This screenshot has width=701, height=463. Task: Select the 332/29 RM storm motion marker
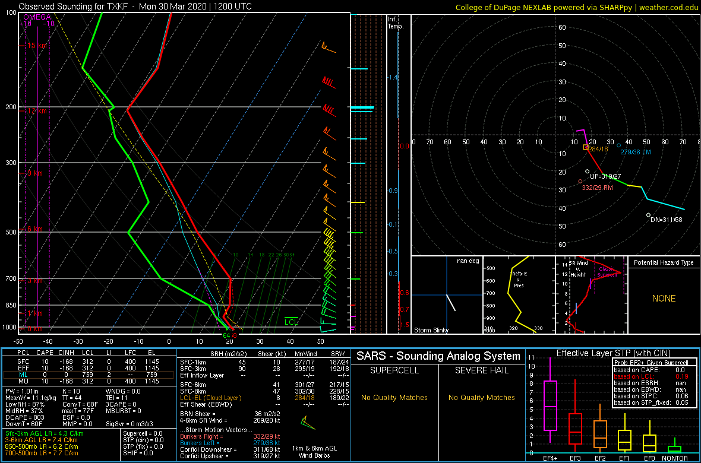pyautogui.click(x=580, y=182)
